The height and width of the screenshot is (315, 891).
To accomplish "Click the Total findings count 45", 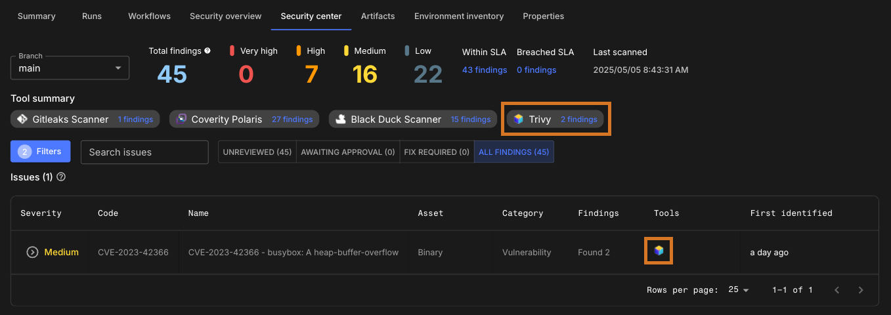I will [x=172, y=74].
